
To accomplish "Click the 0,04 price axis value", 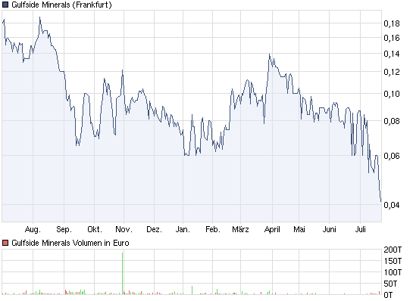I will click(x=392, y=205).
